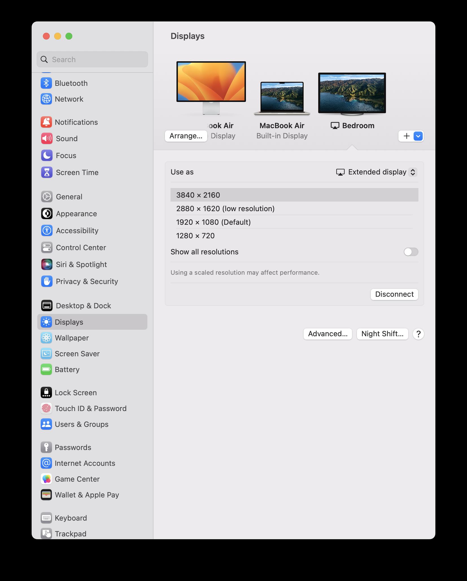Open Network settings from sidebar

pyautogui.click(x=69, y=99)
